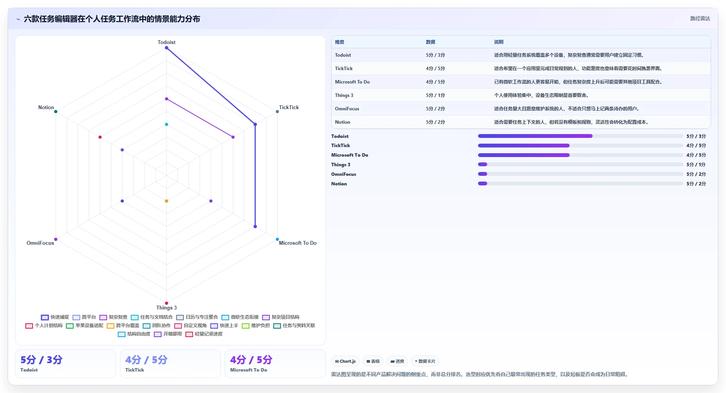The height and width of the screenshot is (393, 726).
Task: Toggle the 轻量记录速度 legend item
Action: coord(204,334)
